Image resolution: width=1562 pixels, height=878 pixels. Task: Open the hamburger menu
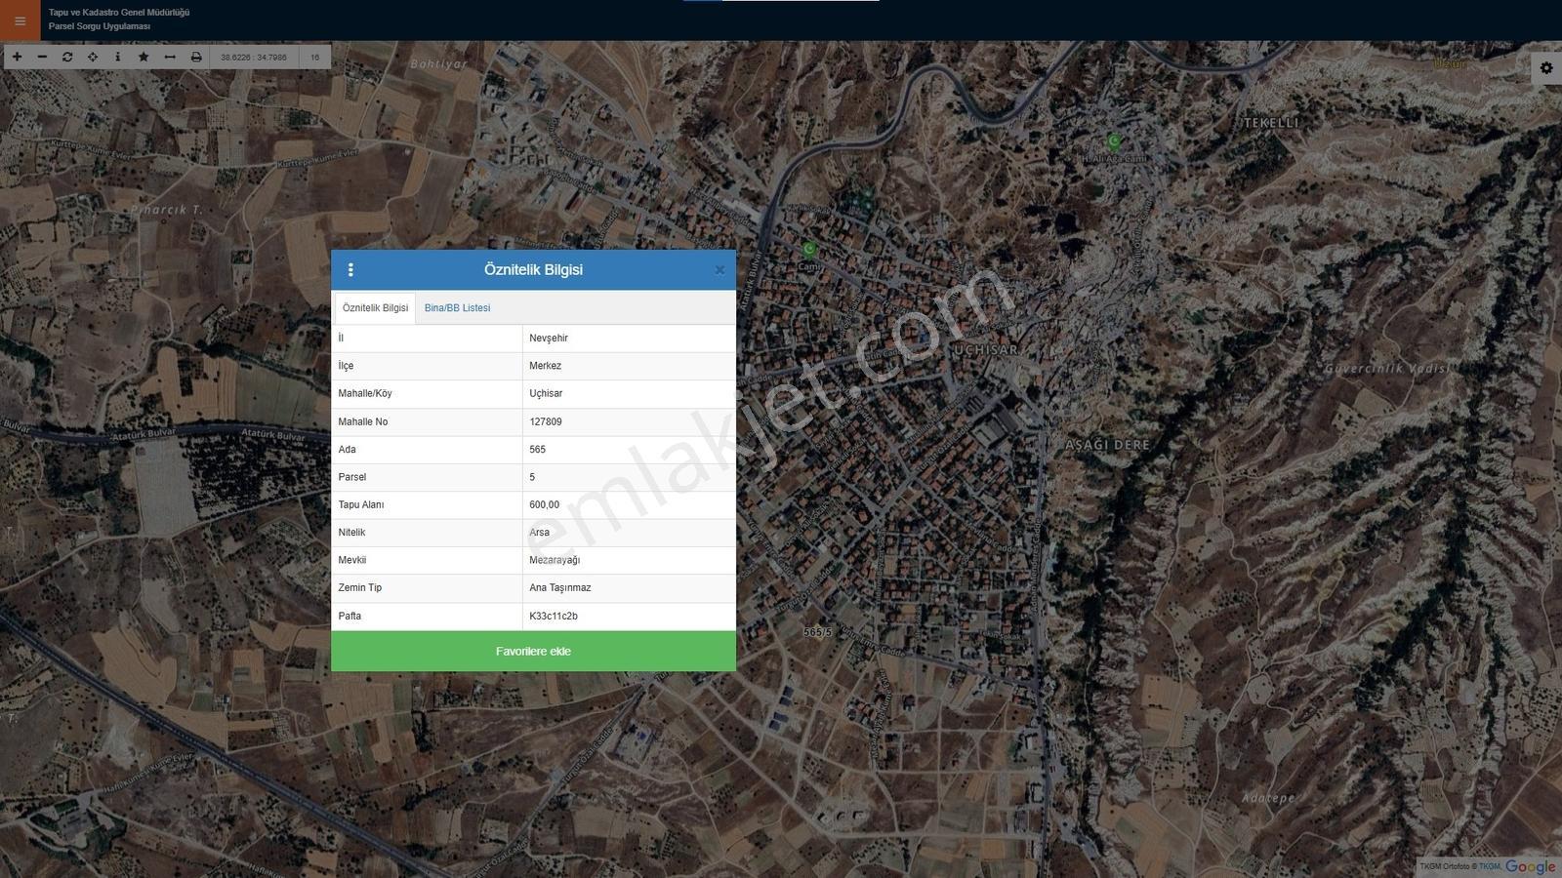pos(20,20)
